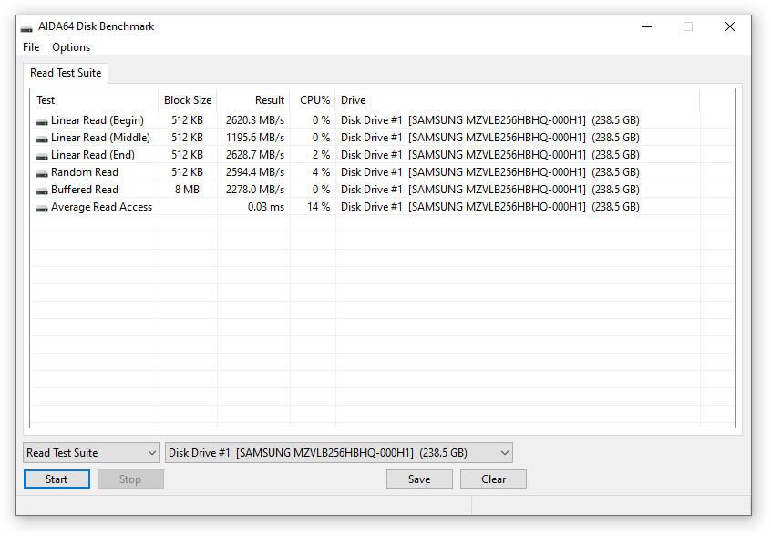
Task: Click the CPU% column header
Action: (x=313, y=100)
